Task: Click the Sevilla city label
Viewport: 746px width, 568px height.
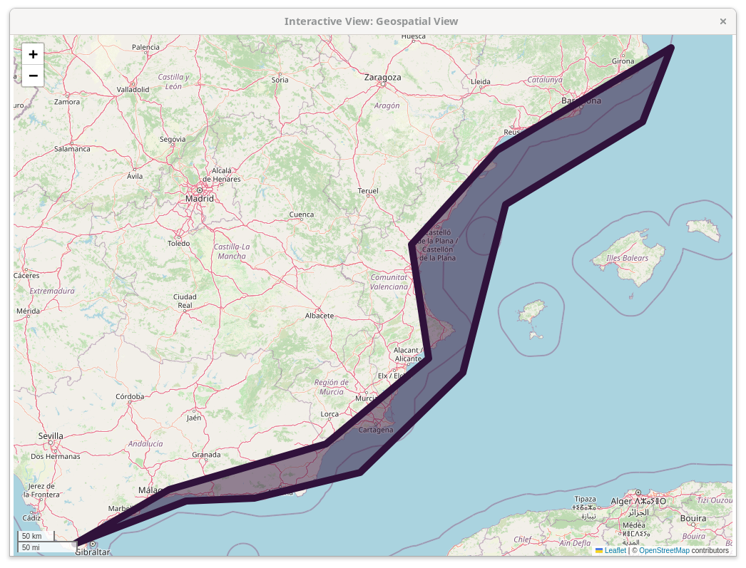Action: pyautogui.click(x=51, y=436)
